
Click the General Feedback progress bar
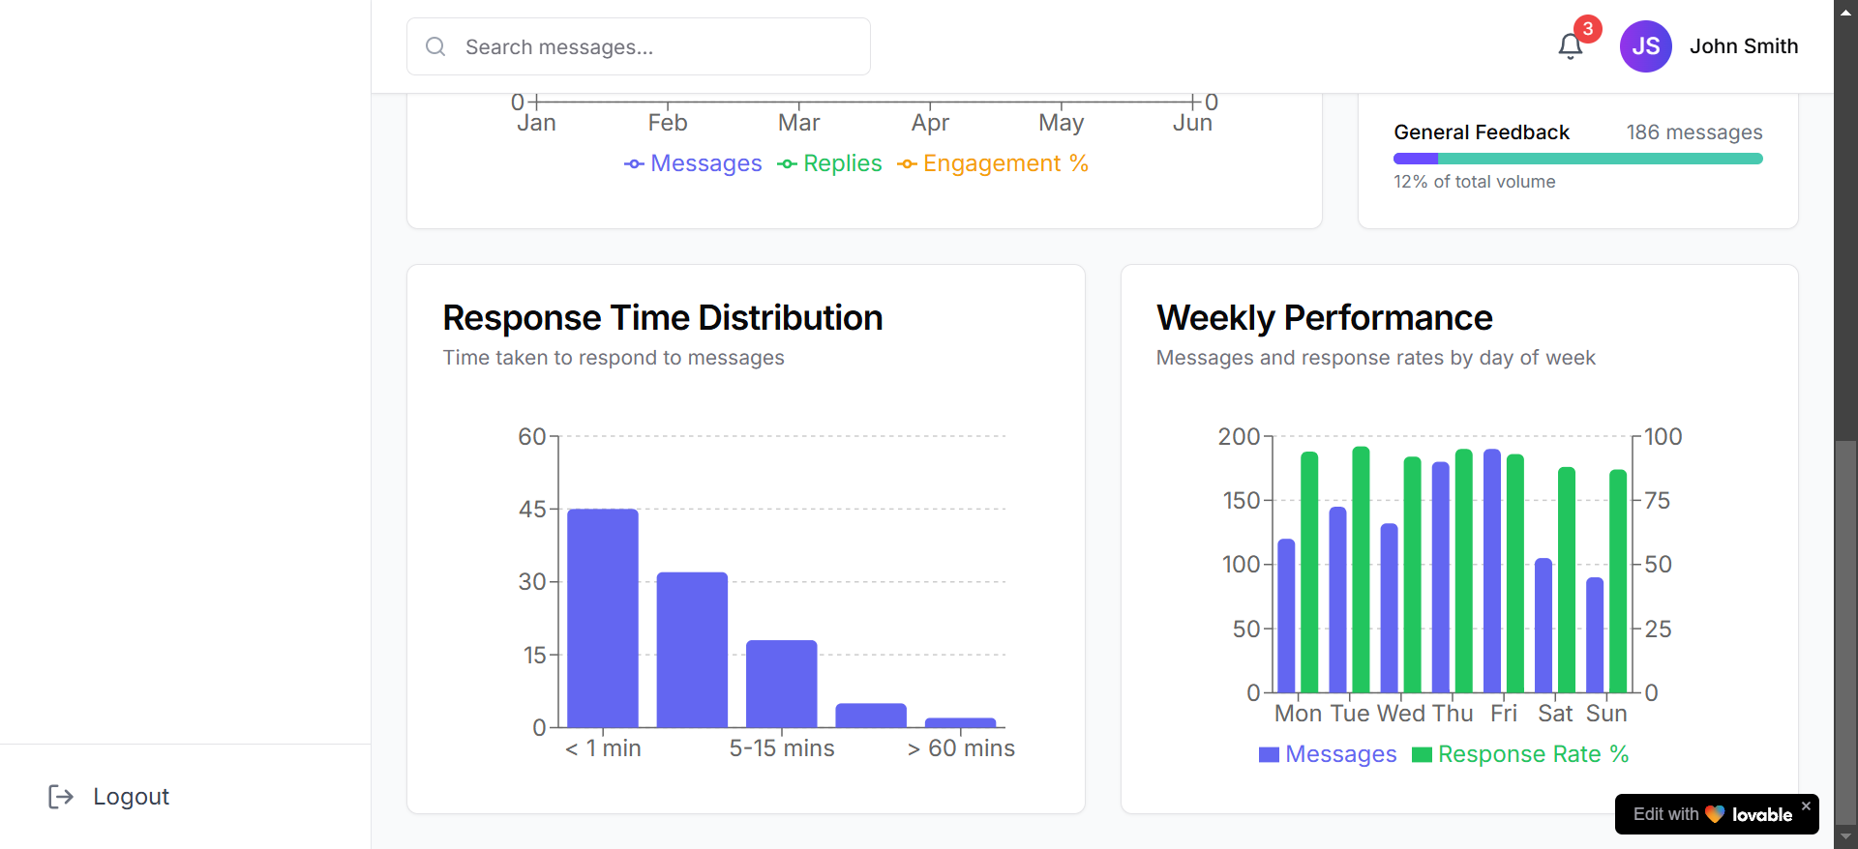pos(1577,159)
